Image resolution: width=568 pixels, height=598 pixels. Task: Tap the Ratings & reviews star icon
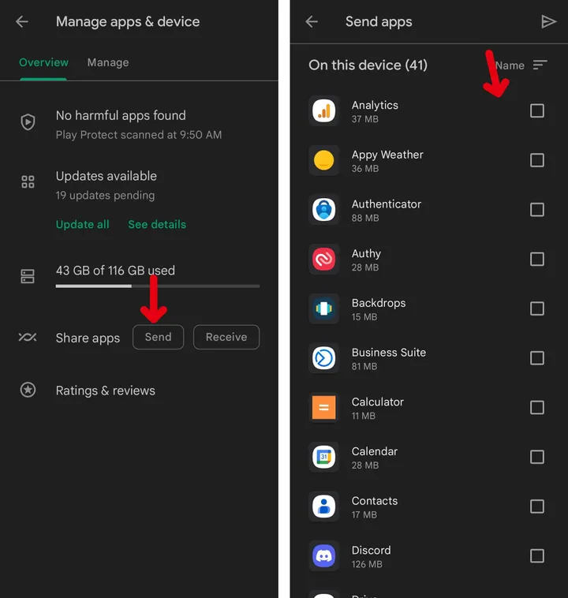point(28,390)
